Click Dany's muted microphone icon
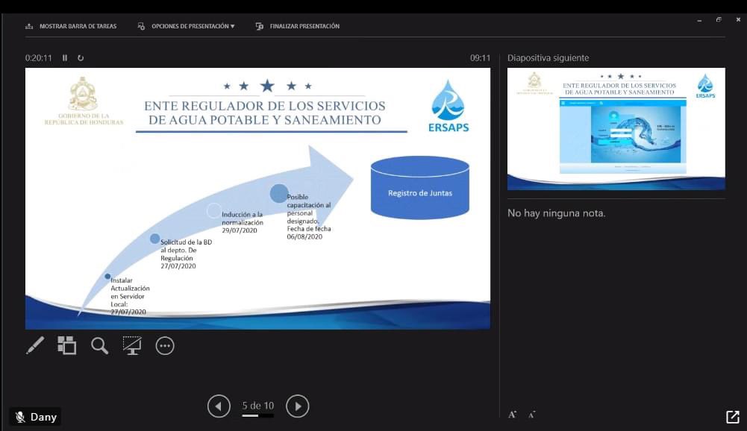The height and width of the screenshot is (431, 747). 20,417
